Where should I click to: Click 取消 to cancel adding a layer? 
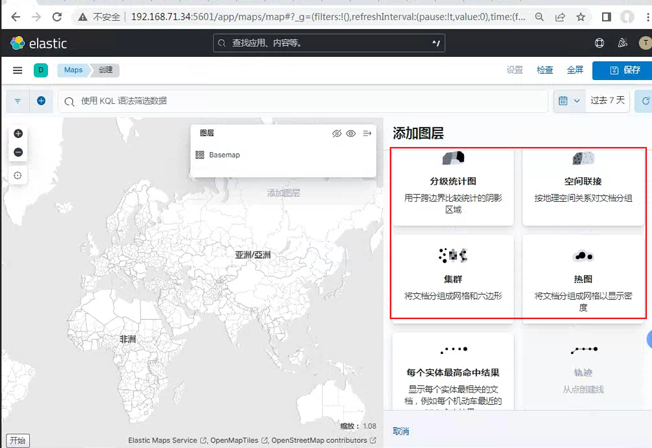click(x=401, y=431)
